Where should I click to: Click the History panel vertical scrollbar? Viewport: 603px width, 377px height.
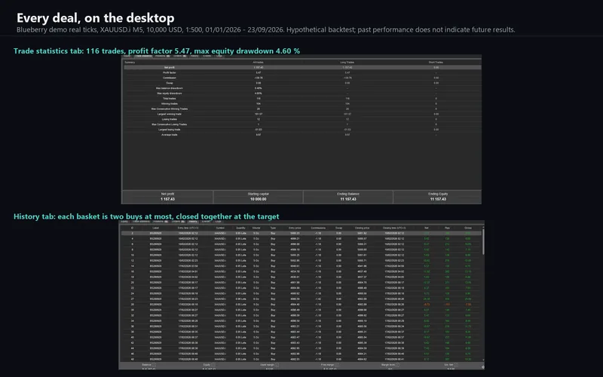point(483,242)
